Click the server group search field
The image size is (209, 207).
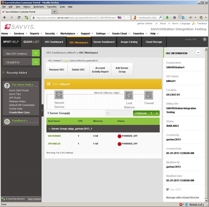pyautogui.click(x=119, y=113)
